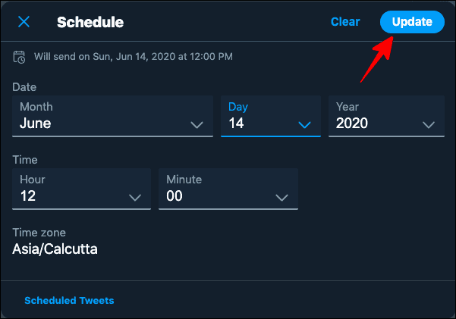
Task: Open the Hour selector showing 12
Action: (81, 189)
